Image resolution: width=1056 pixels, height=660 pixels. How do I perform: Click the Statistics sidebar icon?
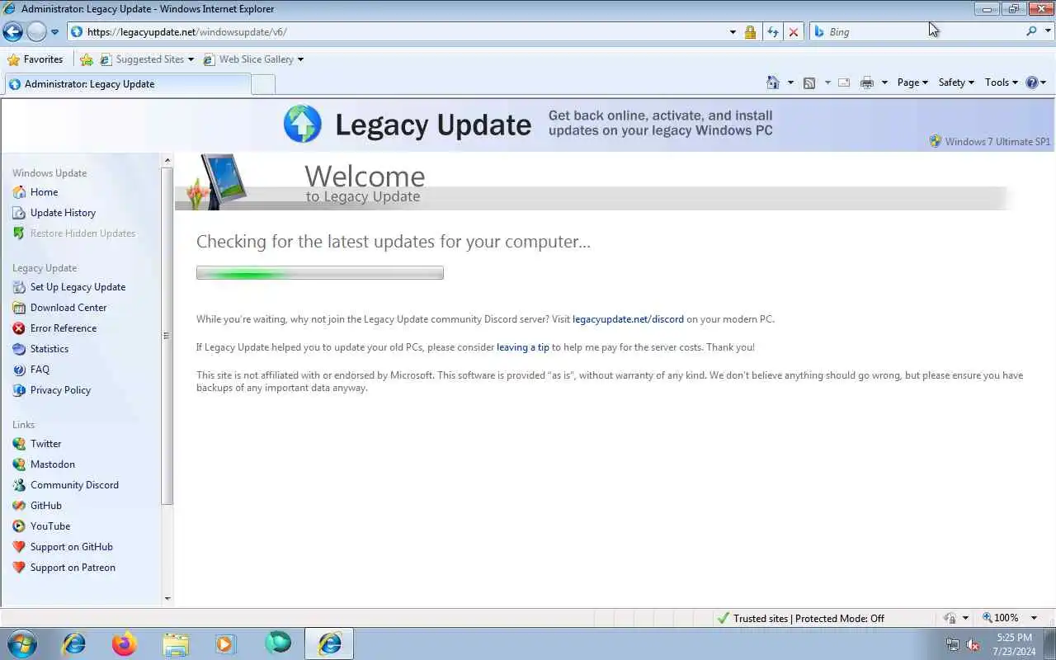pos(19,349)
